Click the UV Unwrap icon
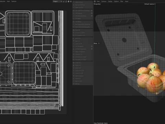This screenshot has height=124, width=165. click(x=74, y=13)
